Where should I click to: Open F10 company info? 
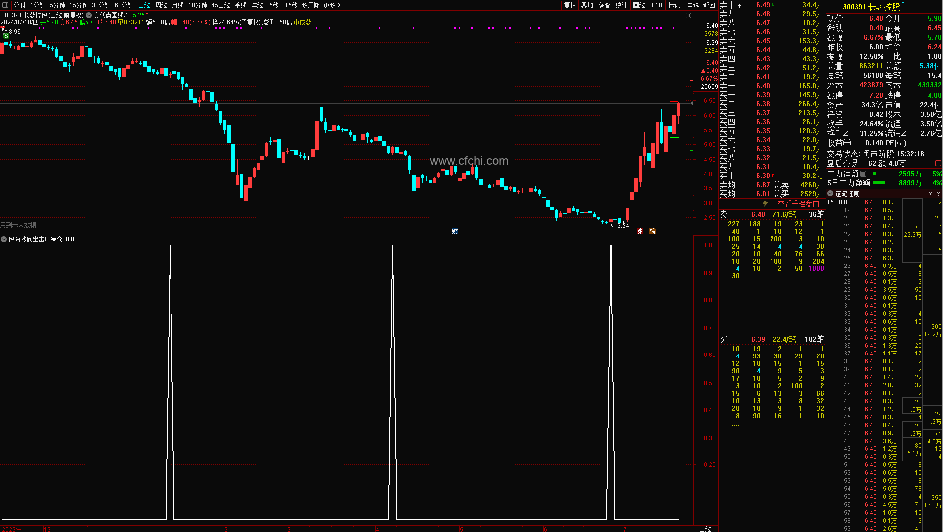657,5
